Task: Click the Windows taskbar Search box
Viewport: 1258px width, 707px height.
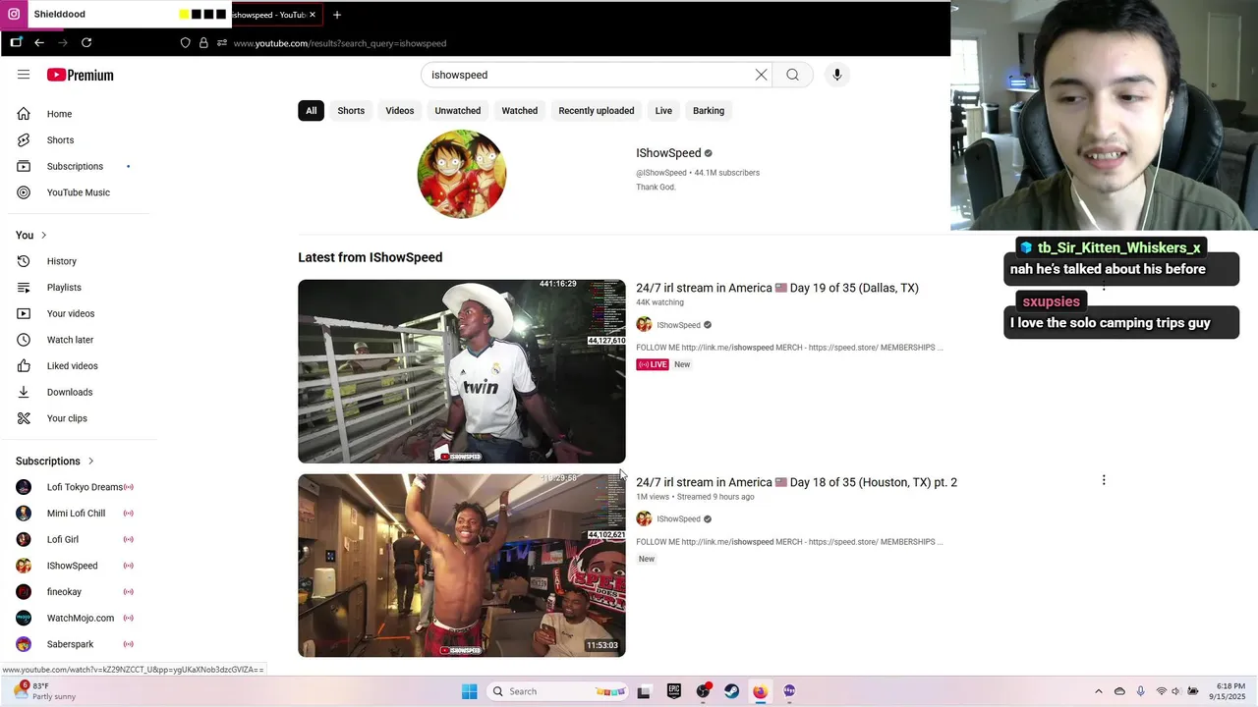Action: tap(558, 691)
